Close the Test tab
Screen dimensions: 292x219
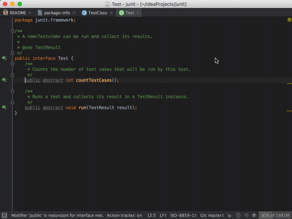pos(138,13)
